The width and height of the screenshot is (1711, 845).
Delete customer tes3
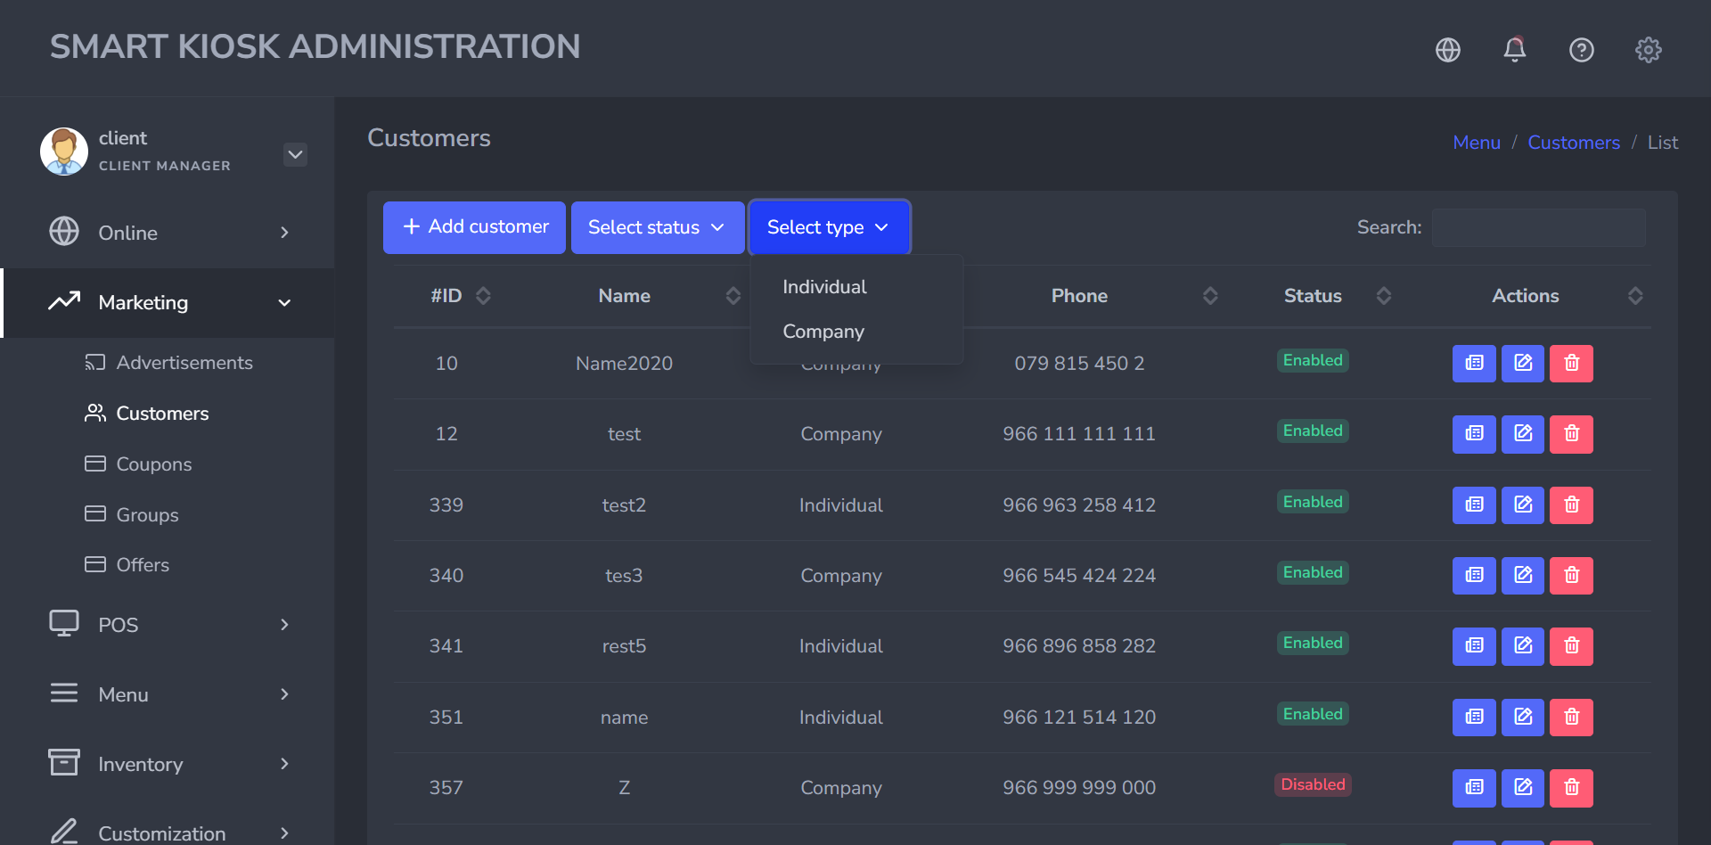point(1571,576)
